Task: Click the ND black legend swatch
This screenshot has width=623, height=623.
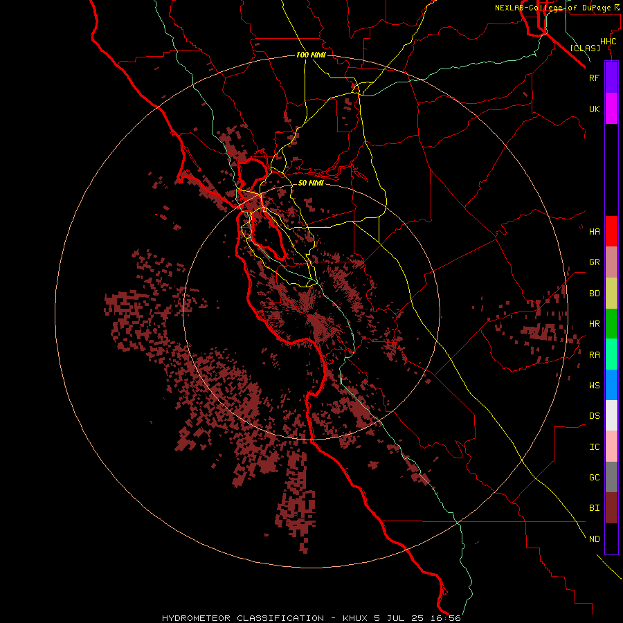Action: (611, 539)
